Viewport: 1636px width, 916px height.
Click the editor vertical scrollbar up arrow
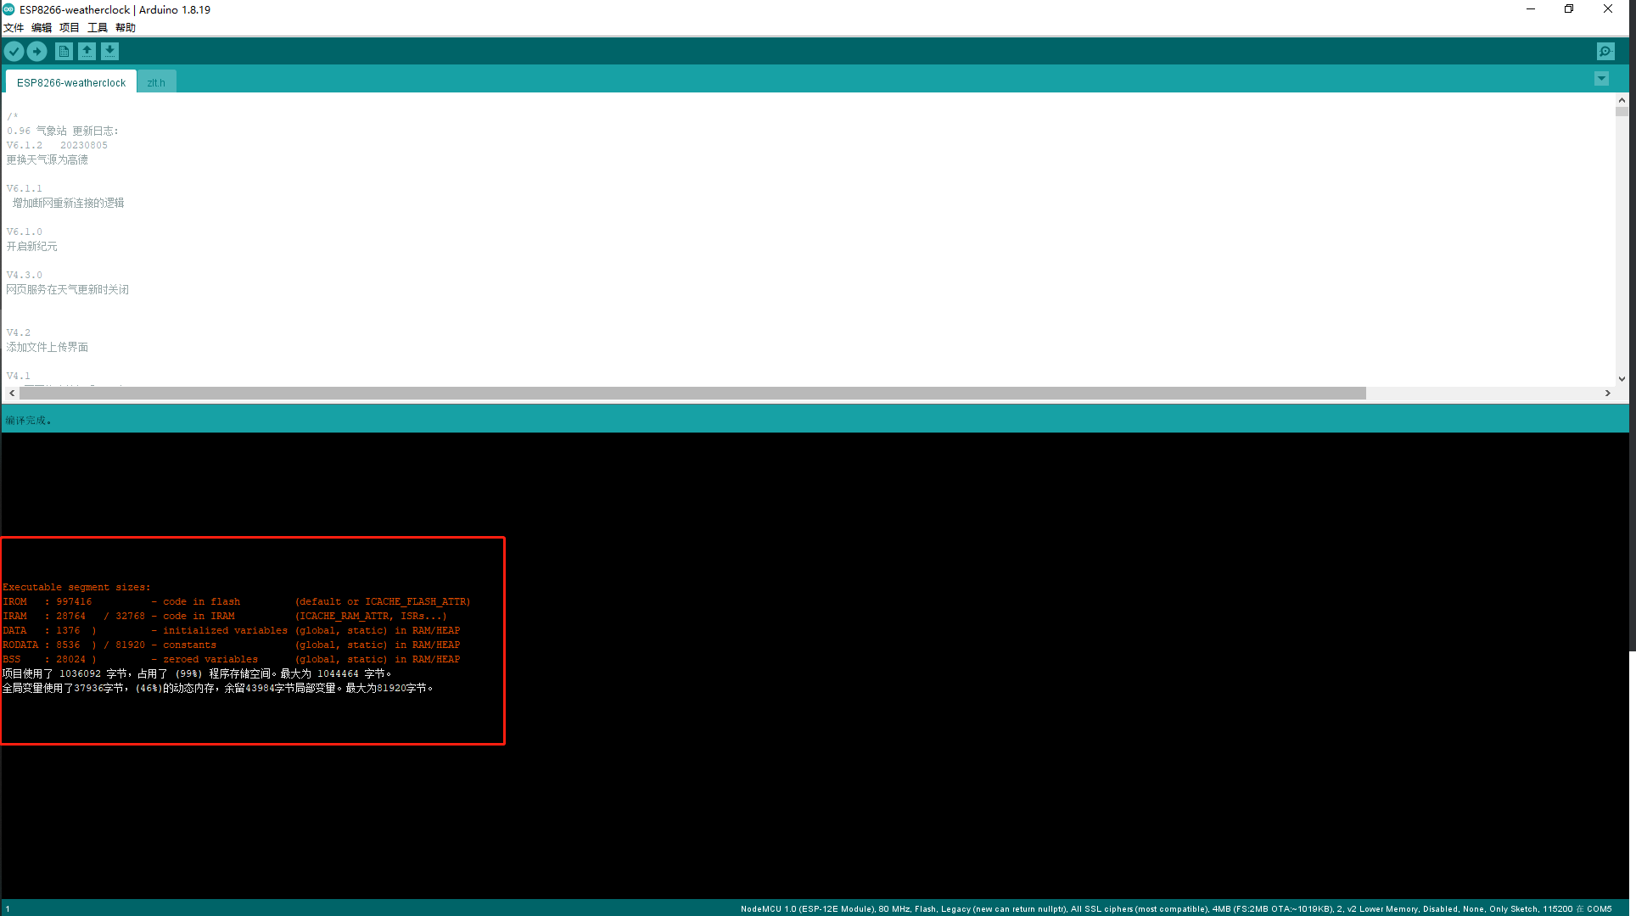pyautogui.click(x=1622, y=100)
